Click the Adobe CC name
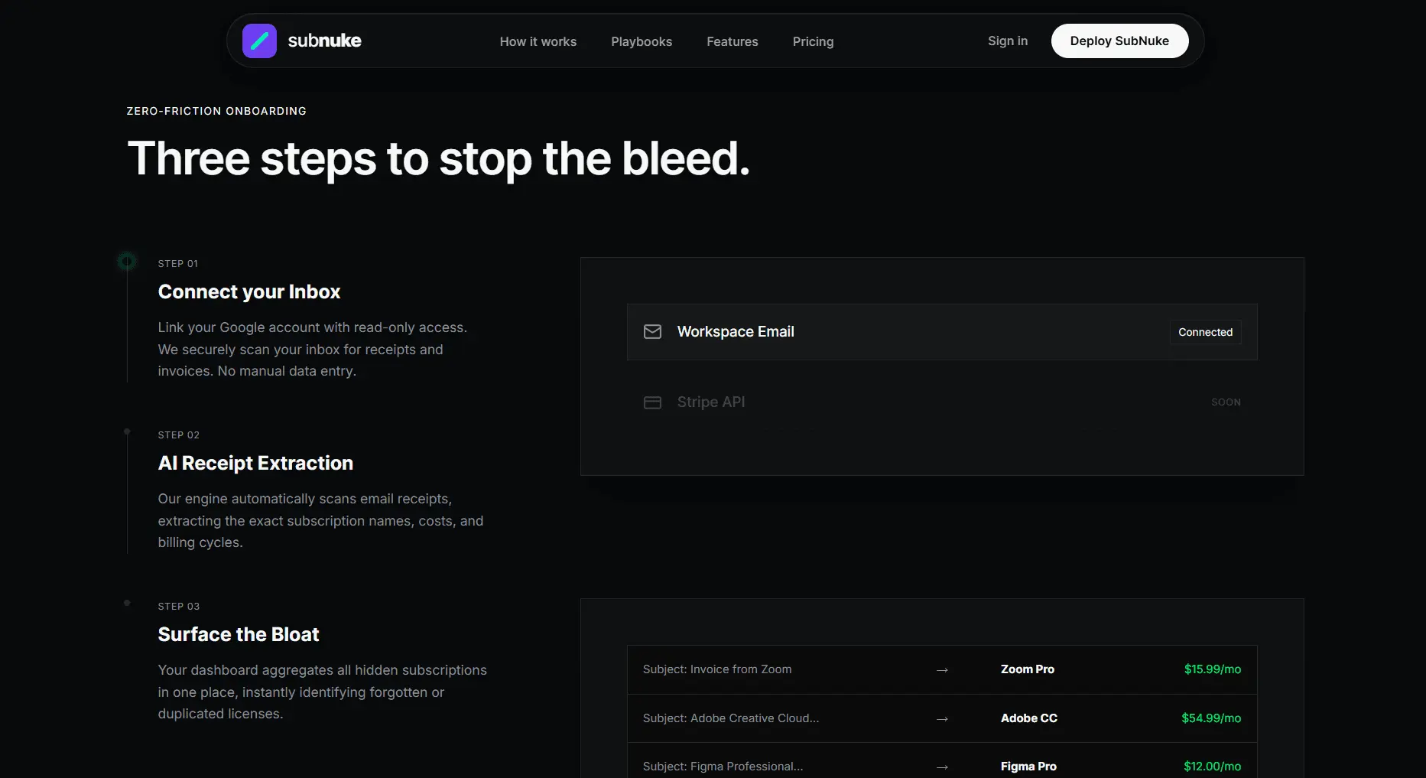The image size is (1426, 778). tap(1029, 718)
